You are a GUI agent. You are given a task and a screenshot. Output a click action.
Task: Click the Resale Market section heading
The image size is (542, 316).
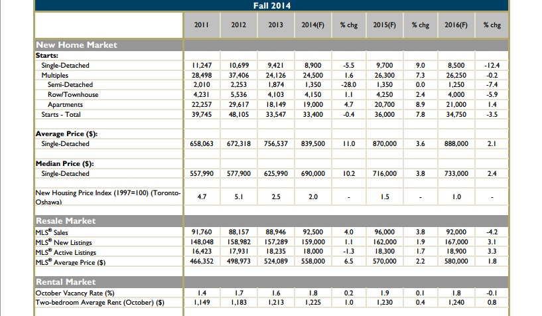click(66, 221)
